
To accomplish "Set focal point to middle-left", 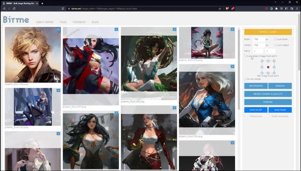I will click(262, 67).
